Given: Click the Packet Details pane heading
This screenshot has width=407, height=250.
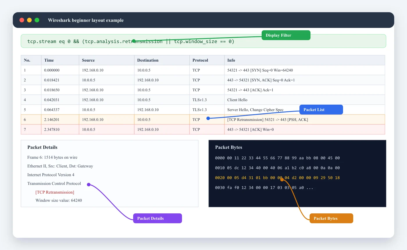Looking at the screenshot, I should click(42, 147).
